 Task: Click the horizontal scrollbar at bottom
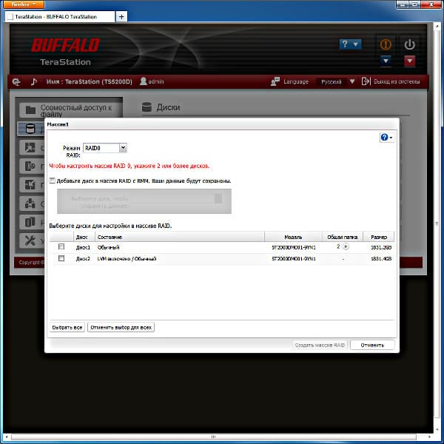pyautogui.click(x=213, y=437)
